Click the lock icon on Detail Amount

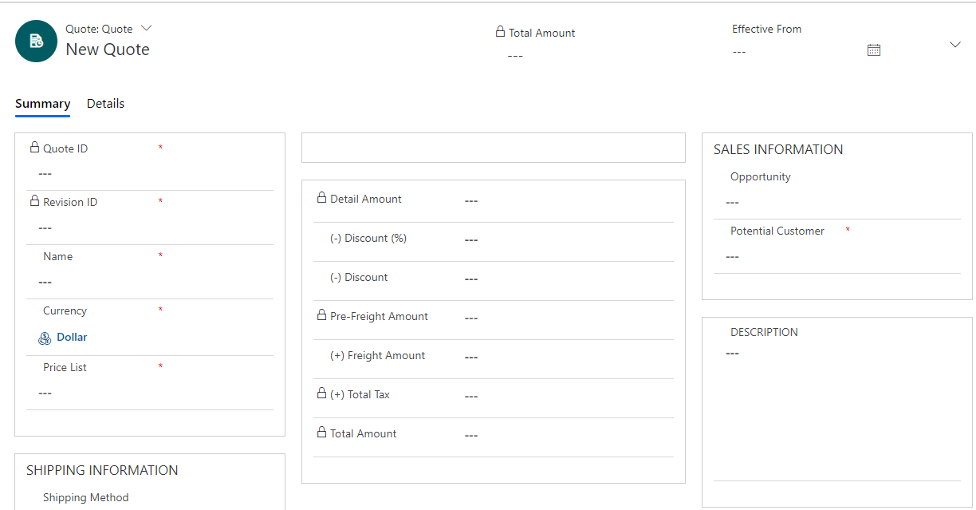click(x=321, y=198)
